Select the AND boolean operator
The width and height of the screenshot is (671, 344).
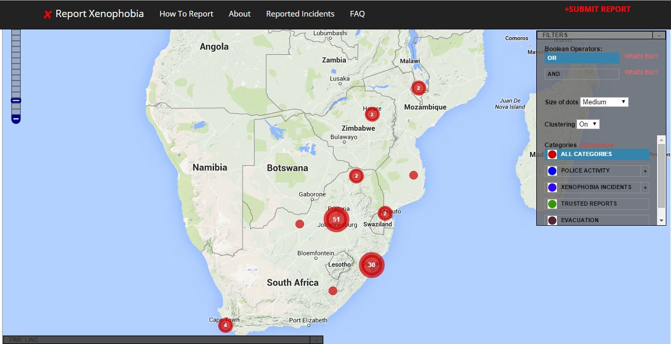pos(582,74)
